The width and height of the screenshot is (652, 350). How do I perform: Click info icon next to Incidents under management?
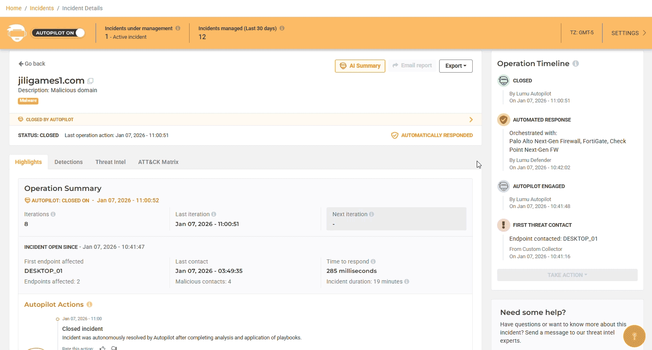coord(178,28)
